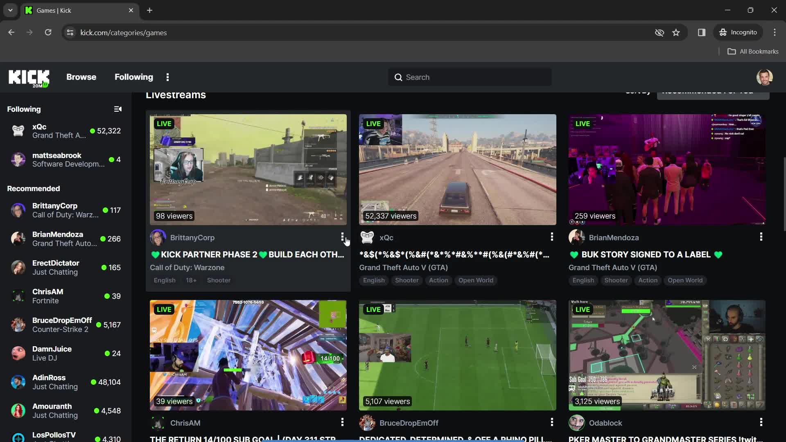Click KICK PARTNER PHASE 2 stream title

(x=247, y=255)
